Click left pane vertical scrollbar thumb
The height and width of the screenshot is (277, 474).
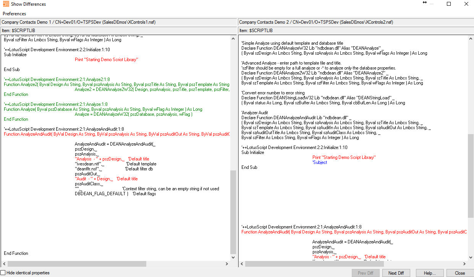point(233,212)
